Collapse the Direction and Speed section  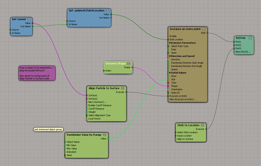click(x=170, y=56)
